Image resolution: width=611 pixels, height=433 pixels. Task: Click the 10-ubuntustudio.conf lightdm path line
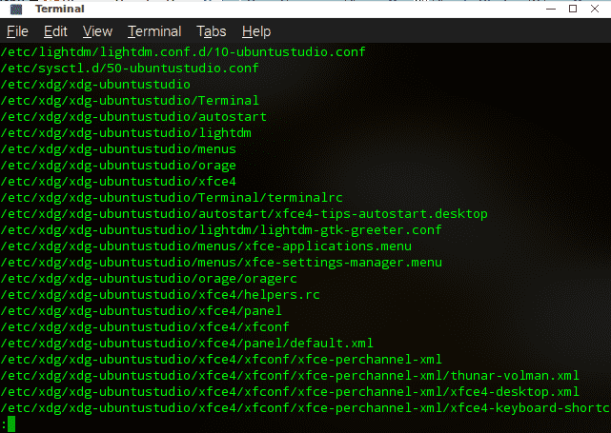pos(183,51)
